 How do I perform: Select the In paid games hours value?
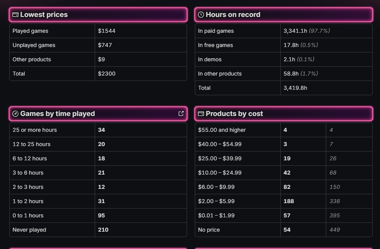tap(307, 31)
